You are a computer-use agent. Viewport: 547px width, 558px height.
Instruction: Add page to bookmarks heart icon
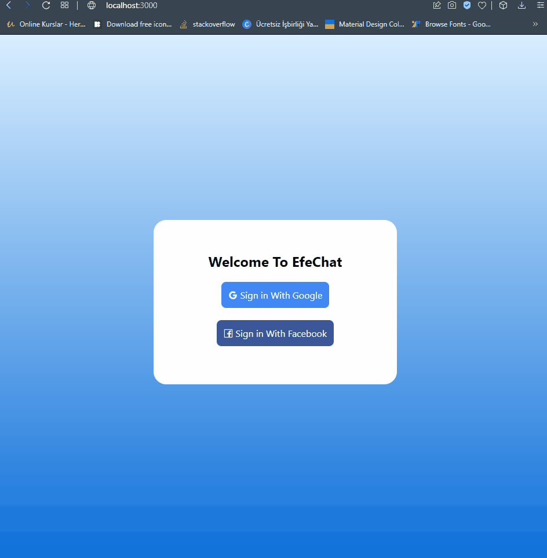click(x=482, y=5)
